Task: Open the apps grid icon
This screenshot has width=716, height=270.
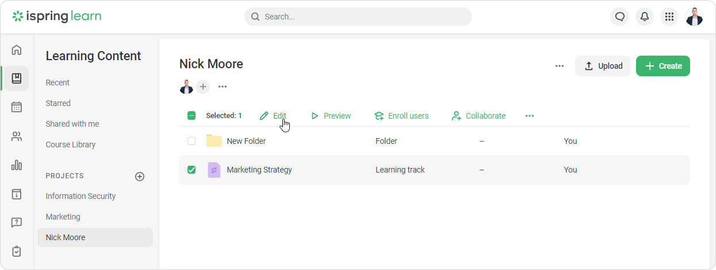Action: point(669,17)
